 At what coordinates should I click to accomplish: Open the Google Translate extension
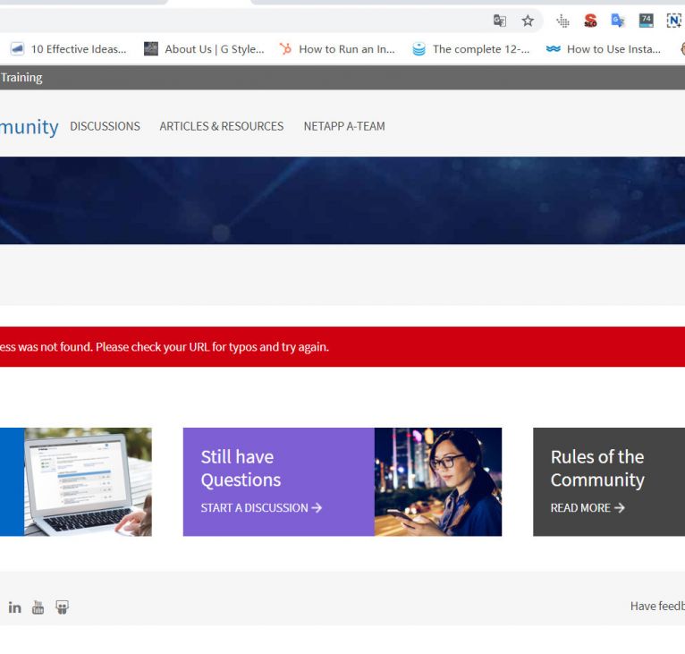click(618, 21)
